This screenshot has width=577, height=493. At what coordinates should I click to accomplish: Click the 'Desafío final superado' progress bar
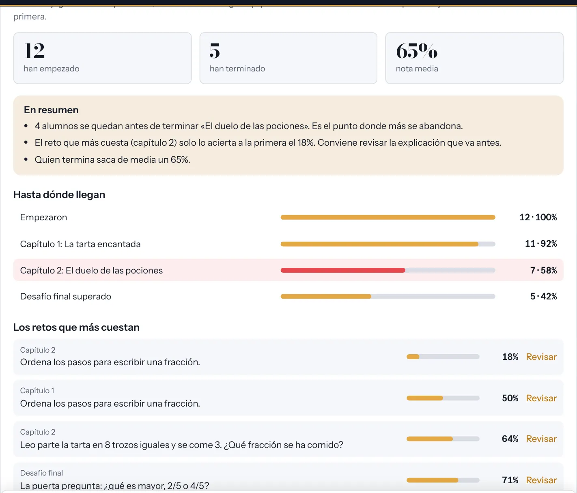[x=388, y=297]
